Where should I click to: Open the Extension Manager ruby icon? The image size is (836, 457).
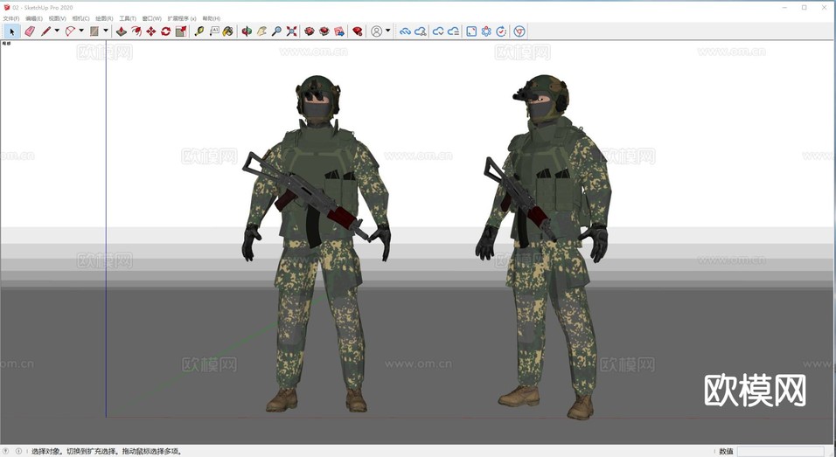tap(357, 31)
